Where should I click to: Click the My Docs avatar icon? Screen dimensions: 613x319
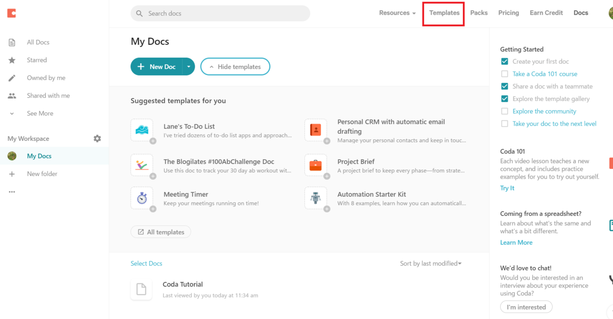point(12,156)
